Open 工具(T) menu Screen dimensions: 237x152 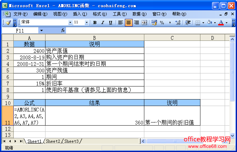120,14
